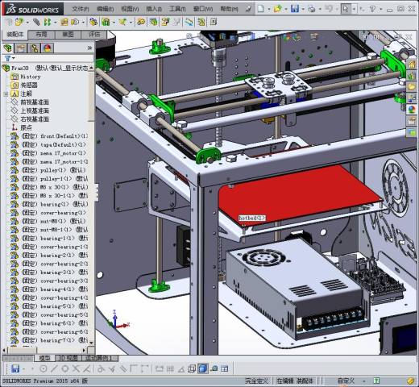Open the 自定义 units dropdown in status bar
419x387 pixels.
(351, 381)
